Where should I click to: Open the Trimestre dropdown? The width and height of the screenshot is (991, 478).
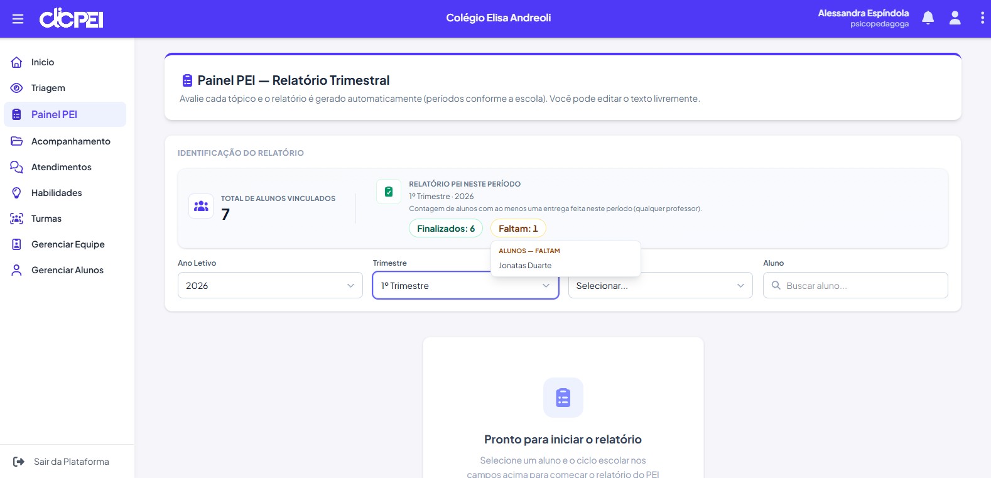pos(465,285)
